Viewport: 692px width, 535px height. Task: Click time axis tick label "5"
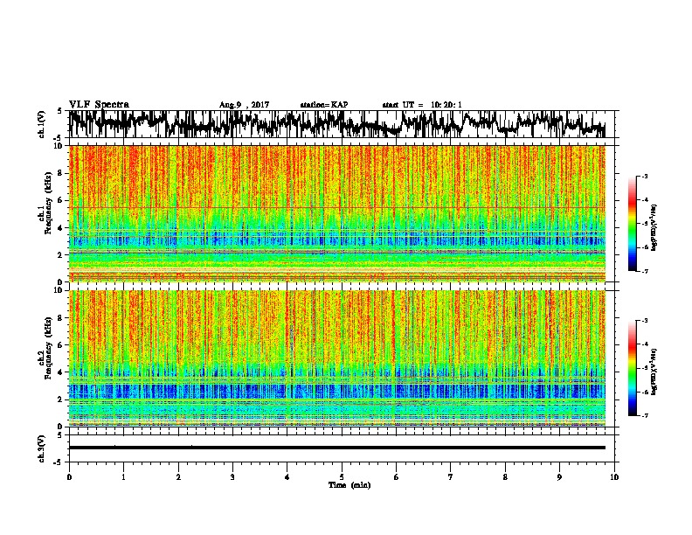[342, 477]
